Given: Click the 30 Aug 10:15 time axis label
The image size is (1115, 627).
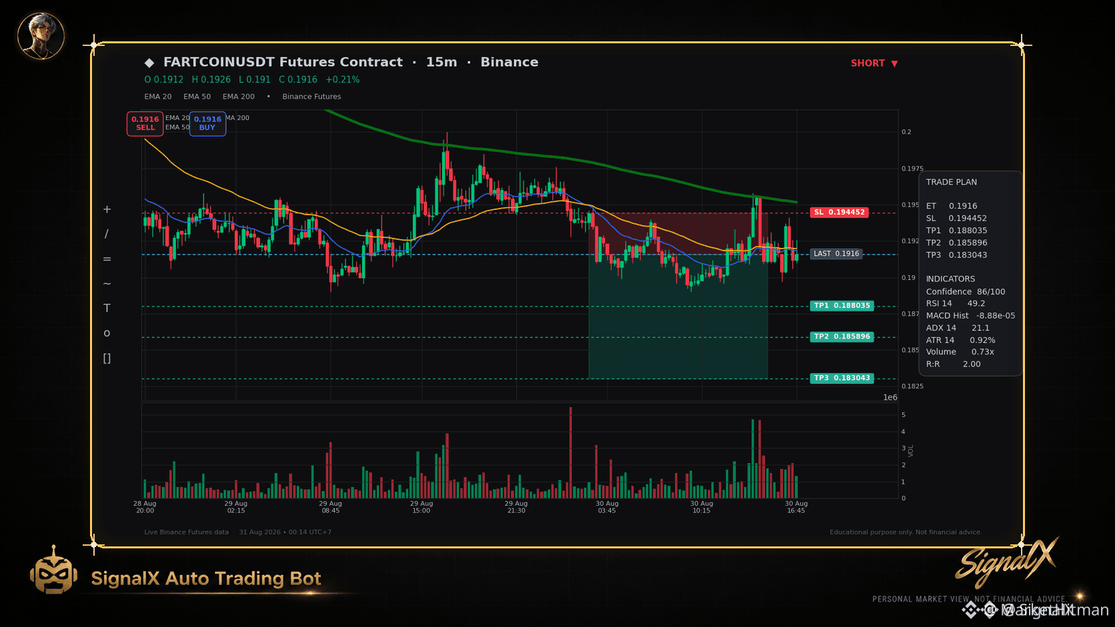Looking at the screenshot, I should tap(702, 507).
